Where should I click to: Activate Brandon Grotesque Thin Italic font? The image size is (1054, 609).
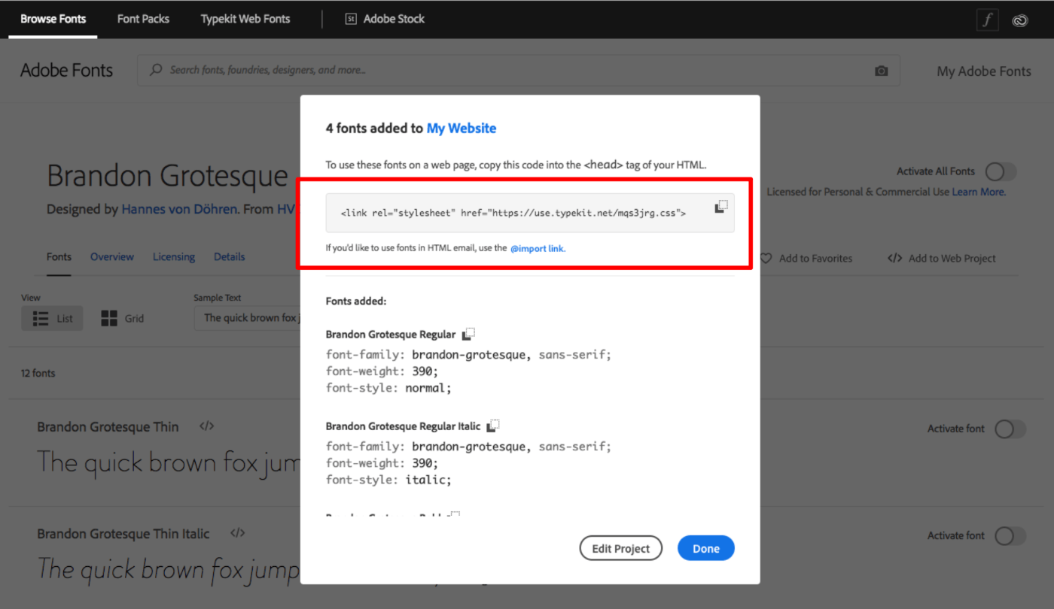pos(1010,535)
